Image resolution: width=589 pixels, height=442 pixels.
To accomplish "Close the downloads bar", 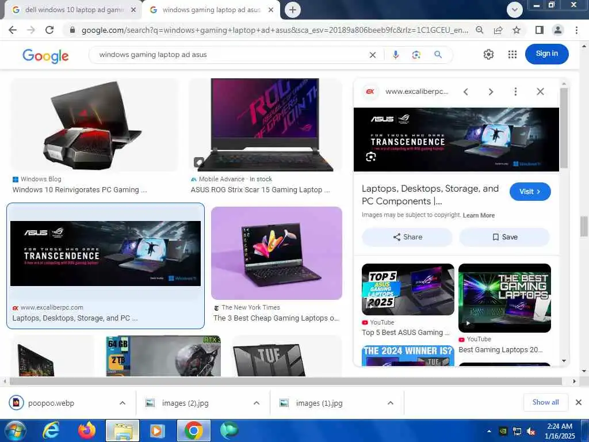I will point(579,402).
